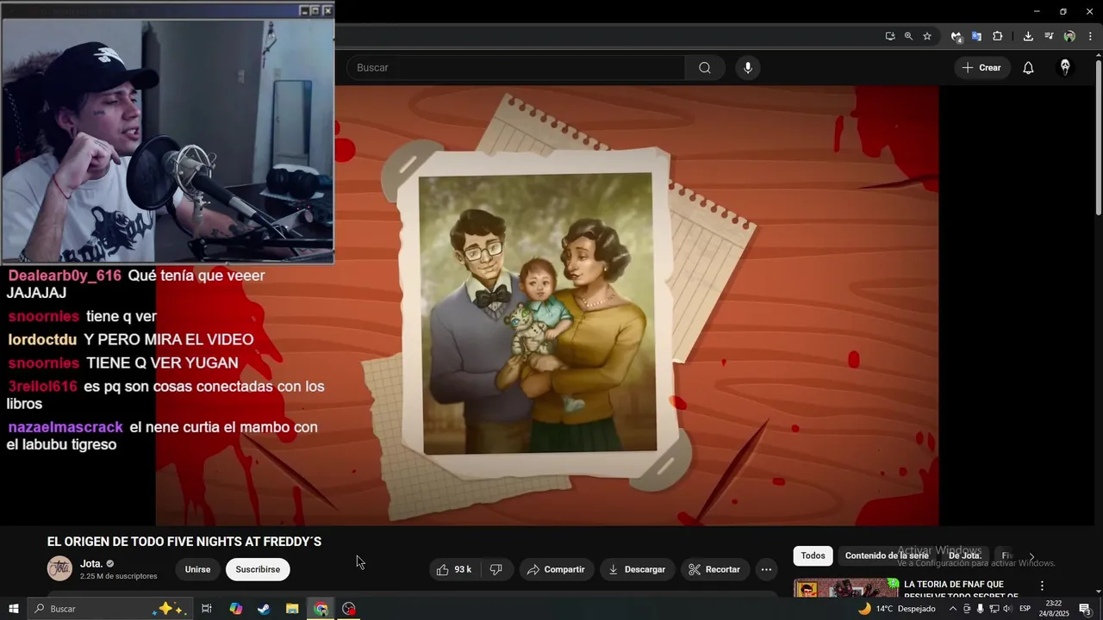Open menu for LA TEORIA DE FNAF video
The image size is (1103, 620).
[x=1041, y=586]
